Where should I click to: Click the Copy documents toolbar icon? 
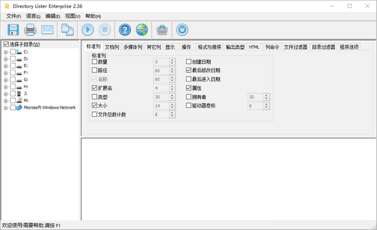point(68,30)
